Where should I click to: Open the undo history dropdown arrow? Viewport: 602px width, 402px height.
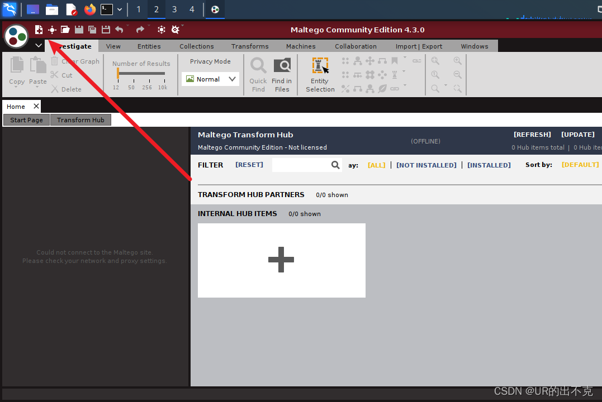point(127,26)
